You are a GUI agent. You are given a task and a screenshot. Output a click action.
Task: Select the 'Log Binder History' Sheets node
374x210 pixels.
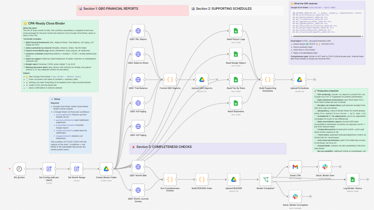(353, 179)
